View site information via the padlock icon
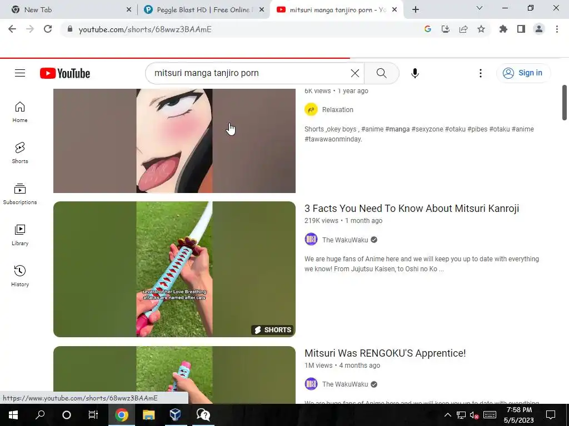Image resolution: width=569 pixels, height=426 pixels. click(70, 29)
